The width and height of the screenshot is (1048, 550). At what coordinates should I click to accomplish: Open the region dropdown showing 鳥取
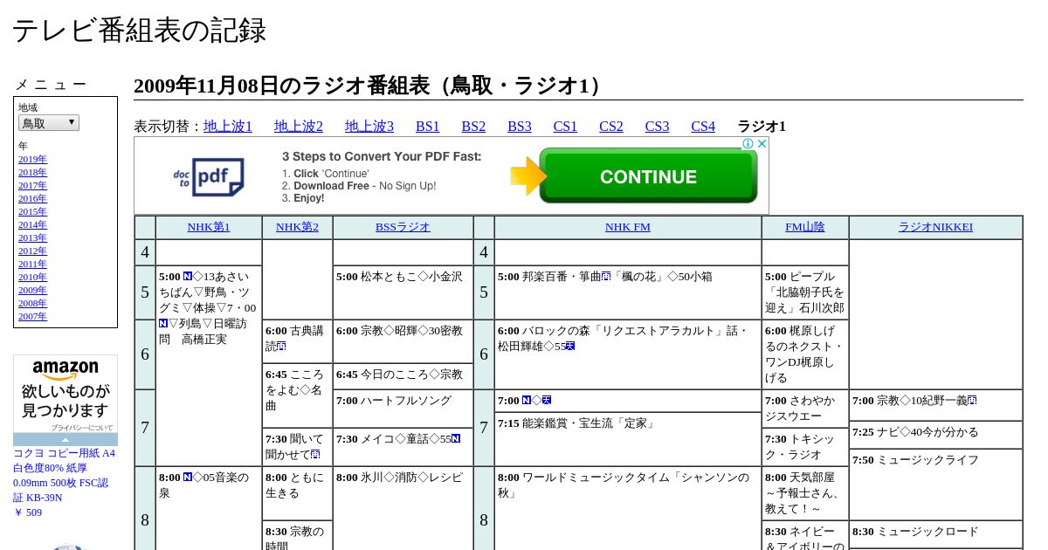coord(49,123)
